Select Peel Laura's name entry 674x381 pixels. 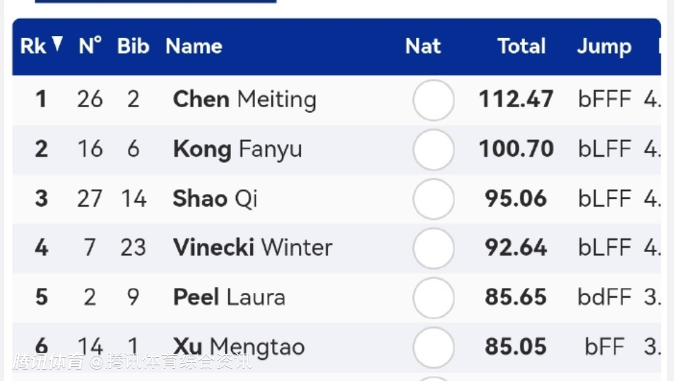click(x=229, y=297)
